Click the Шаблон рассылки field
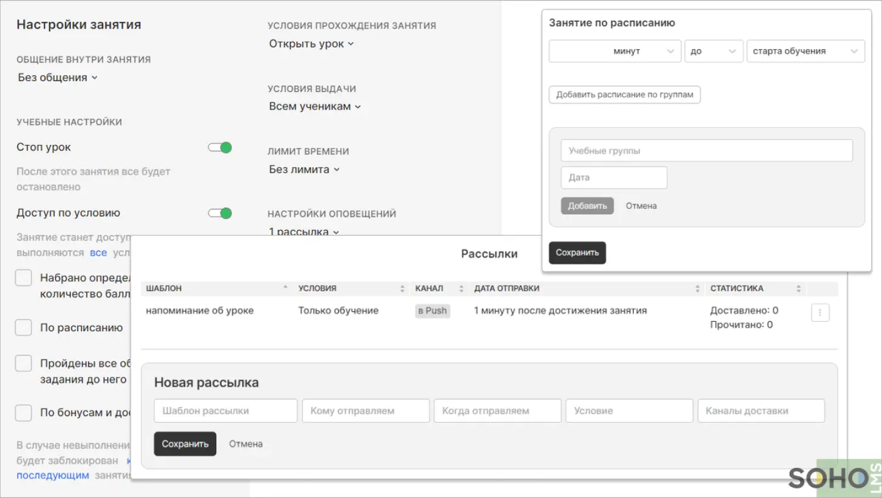Image resolution: width=882 pixels, height=498 pixels. [x=226, y=410]
